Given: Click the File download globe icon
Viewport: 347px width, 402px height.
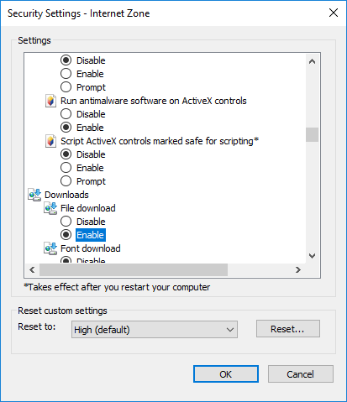Looking at the screenshot, I should [50, 208].
